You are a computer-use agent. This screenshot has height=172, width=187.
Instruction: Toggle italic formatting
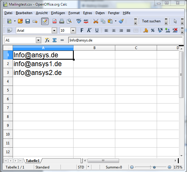(89, 30)
